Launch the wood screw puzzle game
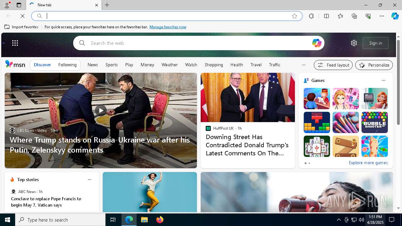 click(x=346, y=146)
